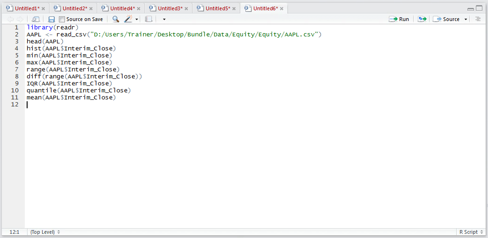488x238 pixels.
Task: Click line number 12 in gutter
Action: pos(14,105)
